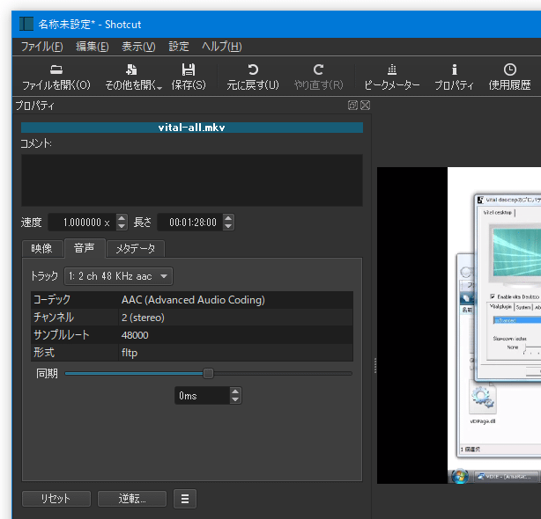Viewport: 541px width, 519px height.
Task: Click the 逆転... (Reverse) button
Action: pyautogui.click(x=132, y=499)
